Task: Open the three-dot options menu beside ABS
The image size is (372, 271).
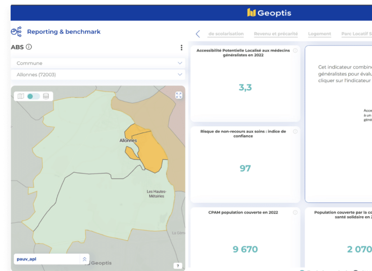Action: (181, 47)
